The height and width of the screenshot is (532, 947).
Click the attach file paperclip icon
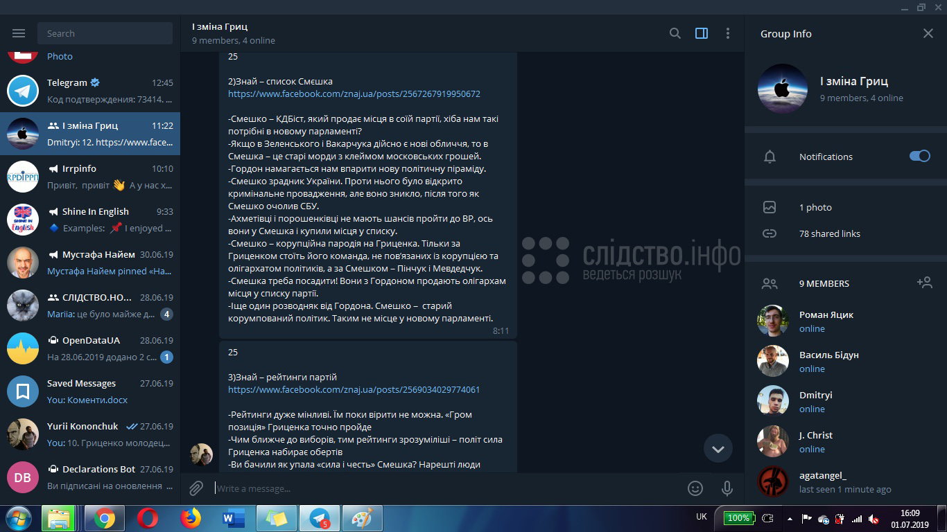[x=196, y=488]
